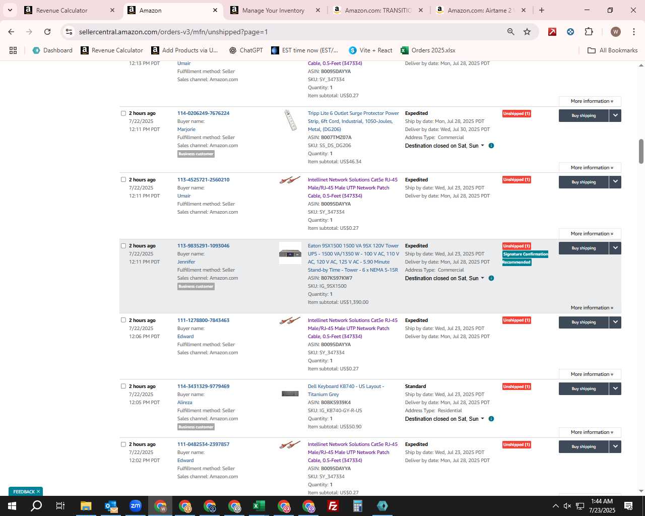The width and height of the screenshot is (645, 516).
Task: Open Task View on the taskbar
Action: tap(60, 506)
